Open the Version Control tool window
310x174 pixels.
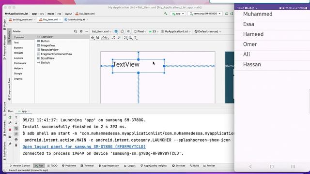(x=20, y=166)
